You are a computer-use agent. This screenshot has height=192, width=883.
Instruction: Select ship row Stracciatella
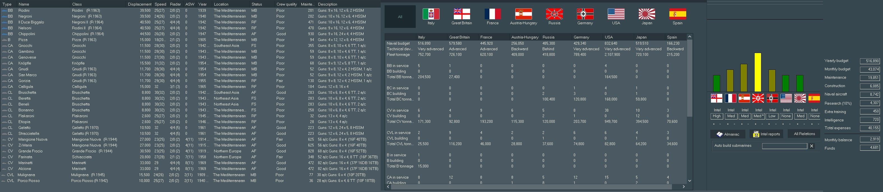click(190, 134)
